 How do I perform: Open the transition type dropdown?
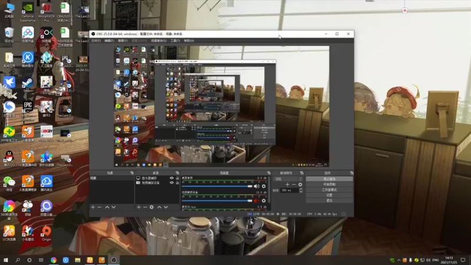(x=288, y=179)
